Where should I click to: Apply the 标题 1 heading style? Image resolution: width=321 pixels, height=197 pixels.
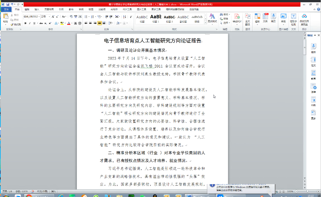pos(156,19)
